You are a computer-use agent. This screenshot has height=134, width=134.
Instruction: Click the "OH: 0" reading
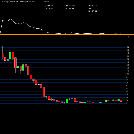90,8
